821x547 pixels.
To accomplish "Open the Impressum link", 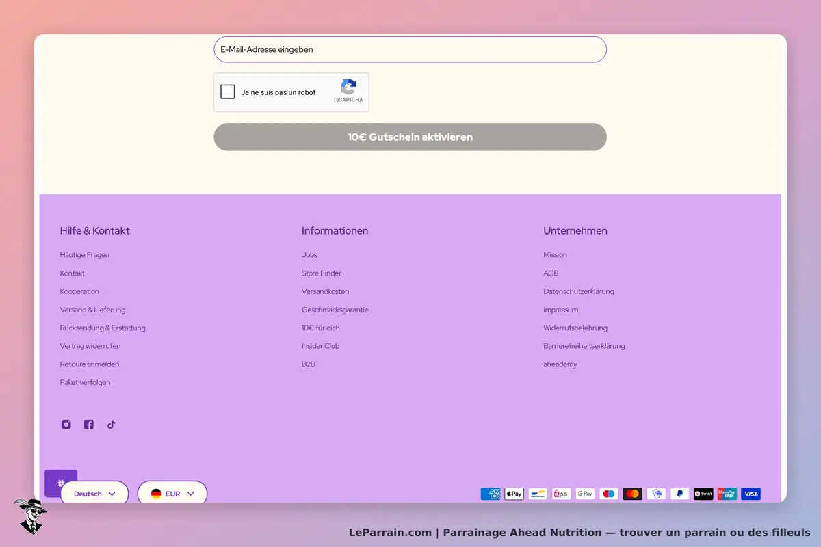I will [561, 310].
